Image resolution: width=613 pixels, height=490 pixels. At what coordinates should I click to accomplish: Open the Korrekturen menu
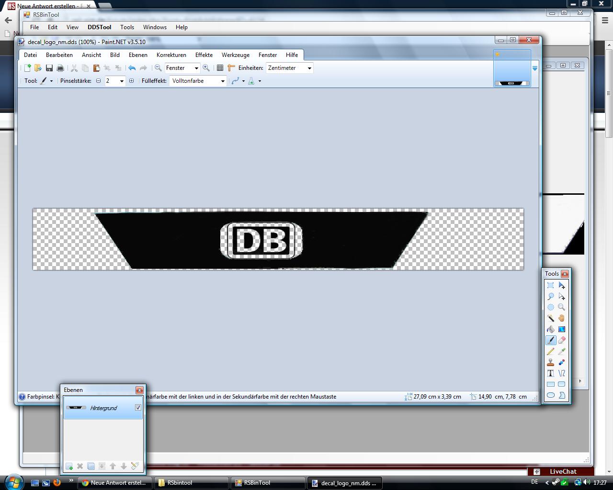click(x=171, y=55)
